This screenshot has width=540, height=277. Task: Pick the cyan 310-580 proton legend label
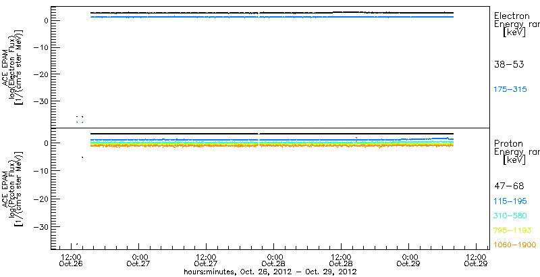510,216
